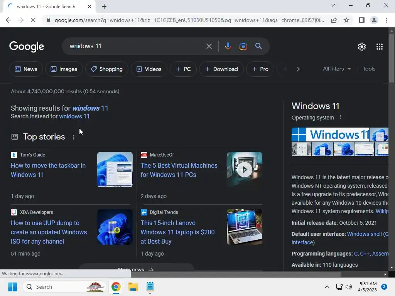Viewport: 395px width, 296px height.
Task: Open the clock and date flyout
Action: tap(368, 287)
